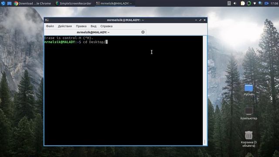Open the clipboard manager tray icon
Viewport: 279px width, 157px height.
(x=242, y=3)
